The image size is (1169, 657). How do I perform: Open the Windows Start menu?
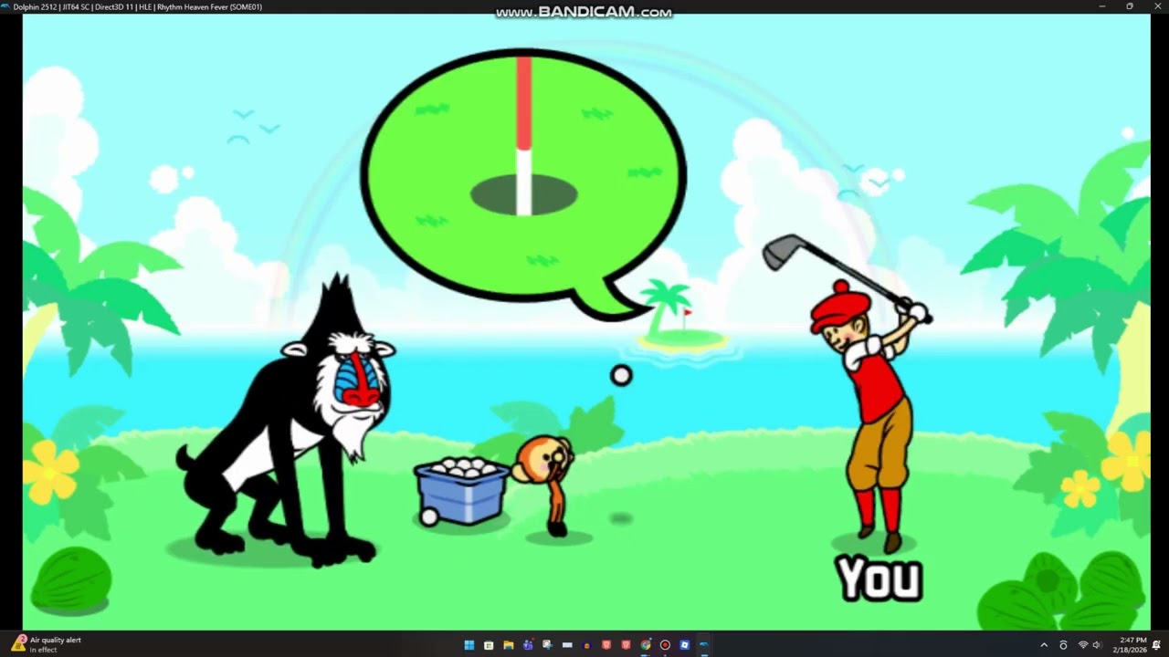click(469, 645)
